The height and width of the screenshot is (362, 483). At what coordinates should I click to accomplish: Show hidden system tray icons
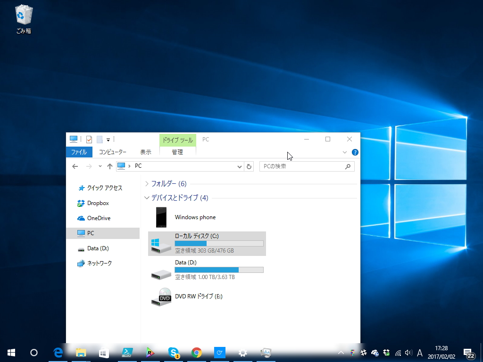(x=341, y=353)
